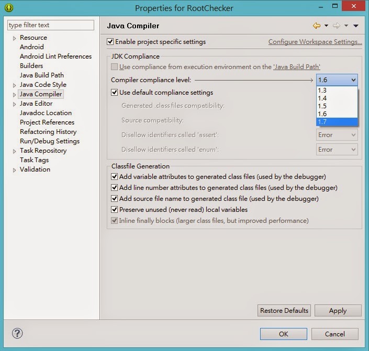Select Validation page
The image size is (369, 351).
(x=35, y=169)
